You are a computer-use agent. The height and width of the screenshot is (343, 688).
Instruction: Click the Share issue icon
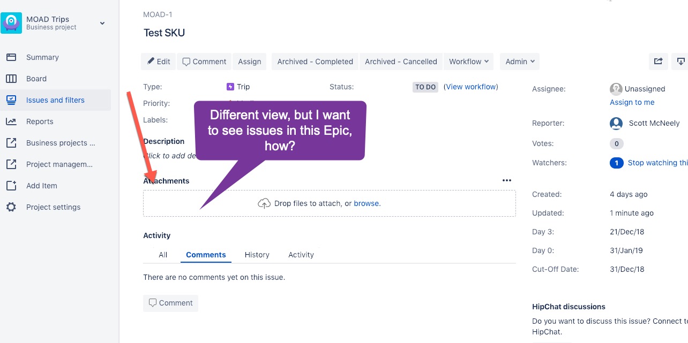point(658,61)
